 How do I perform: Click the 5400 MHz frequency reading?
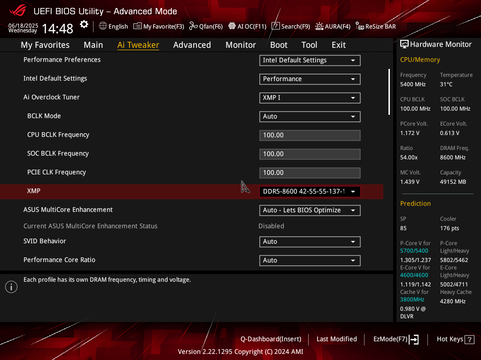413,84
